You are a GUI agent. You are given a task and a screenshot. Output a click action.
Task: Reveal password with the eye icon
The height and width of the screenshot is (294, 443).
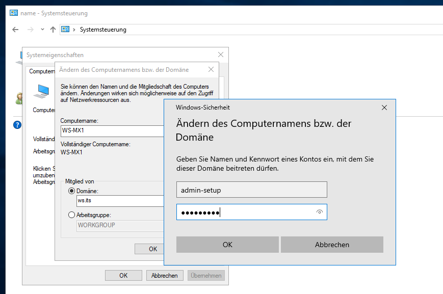tap(319, 212)
